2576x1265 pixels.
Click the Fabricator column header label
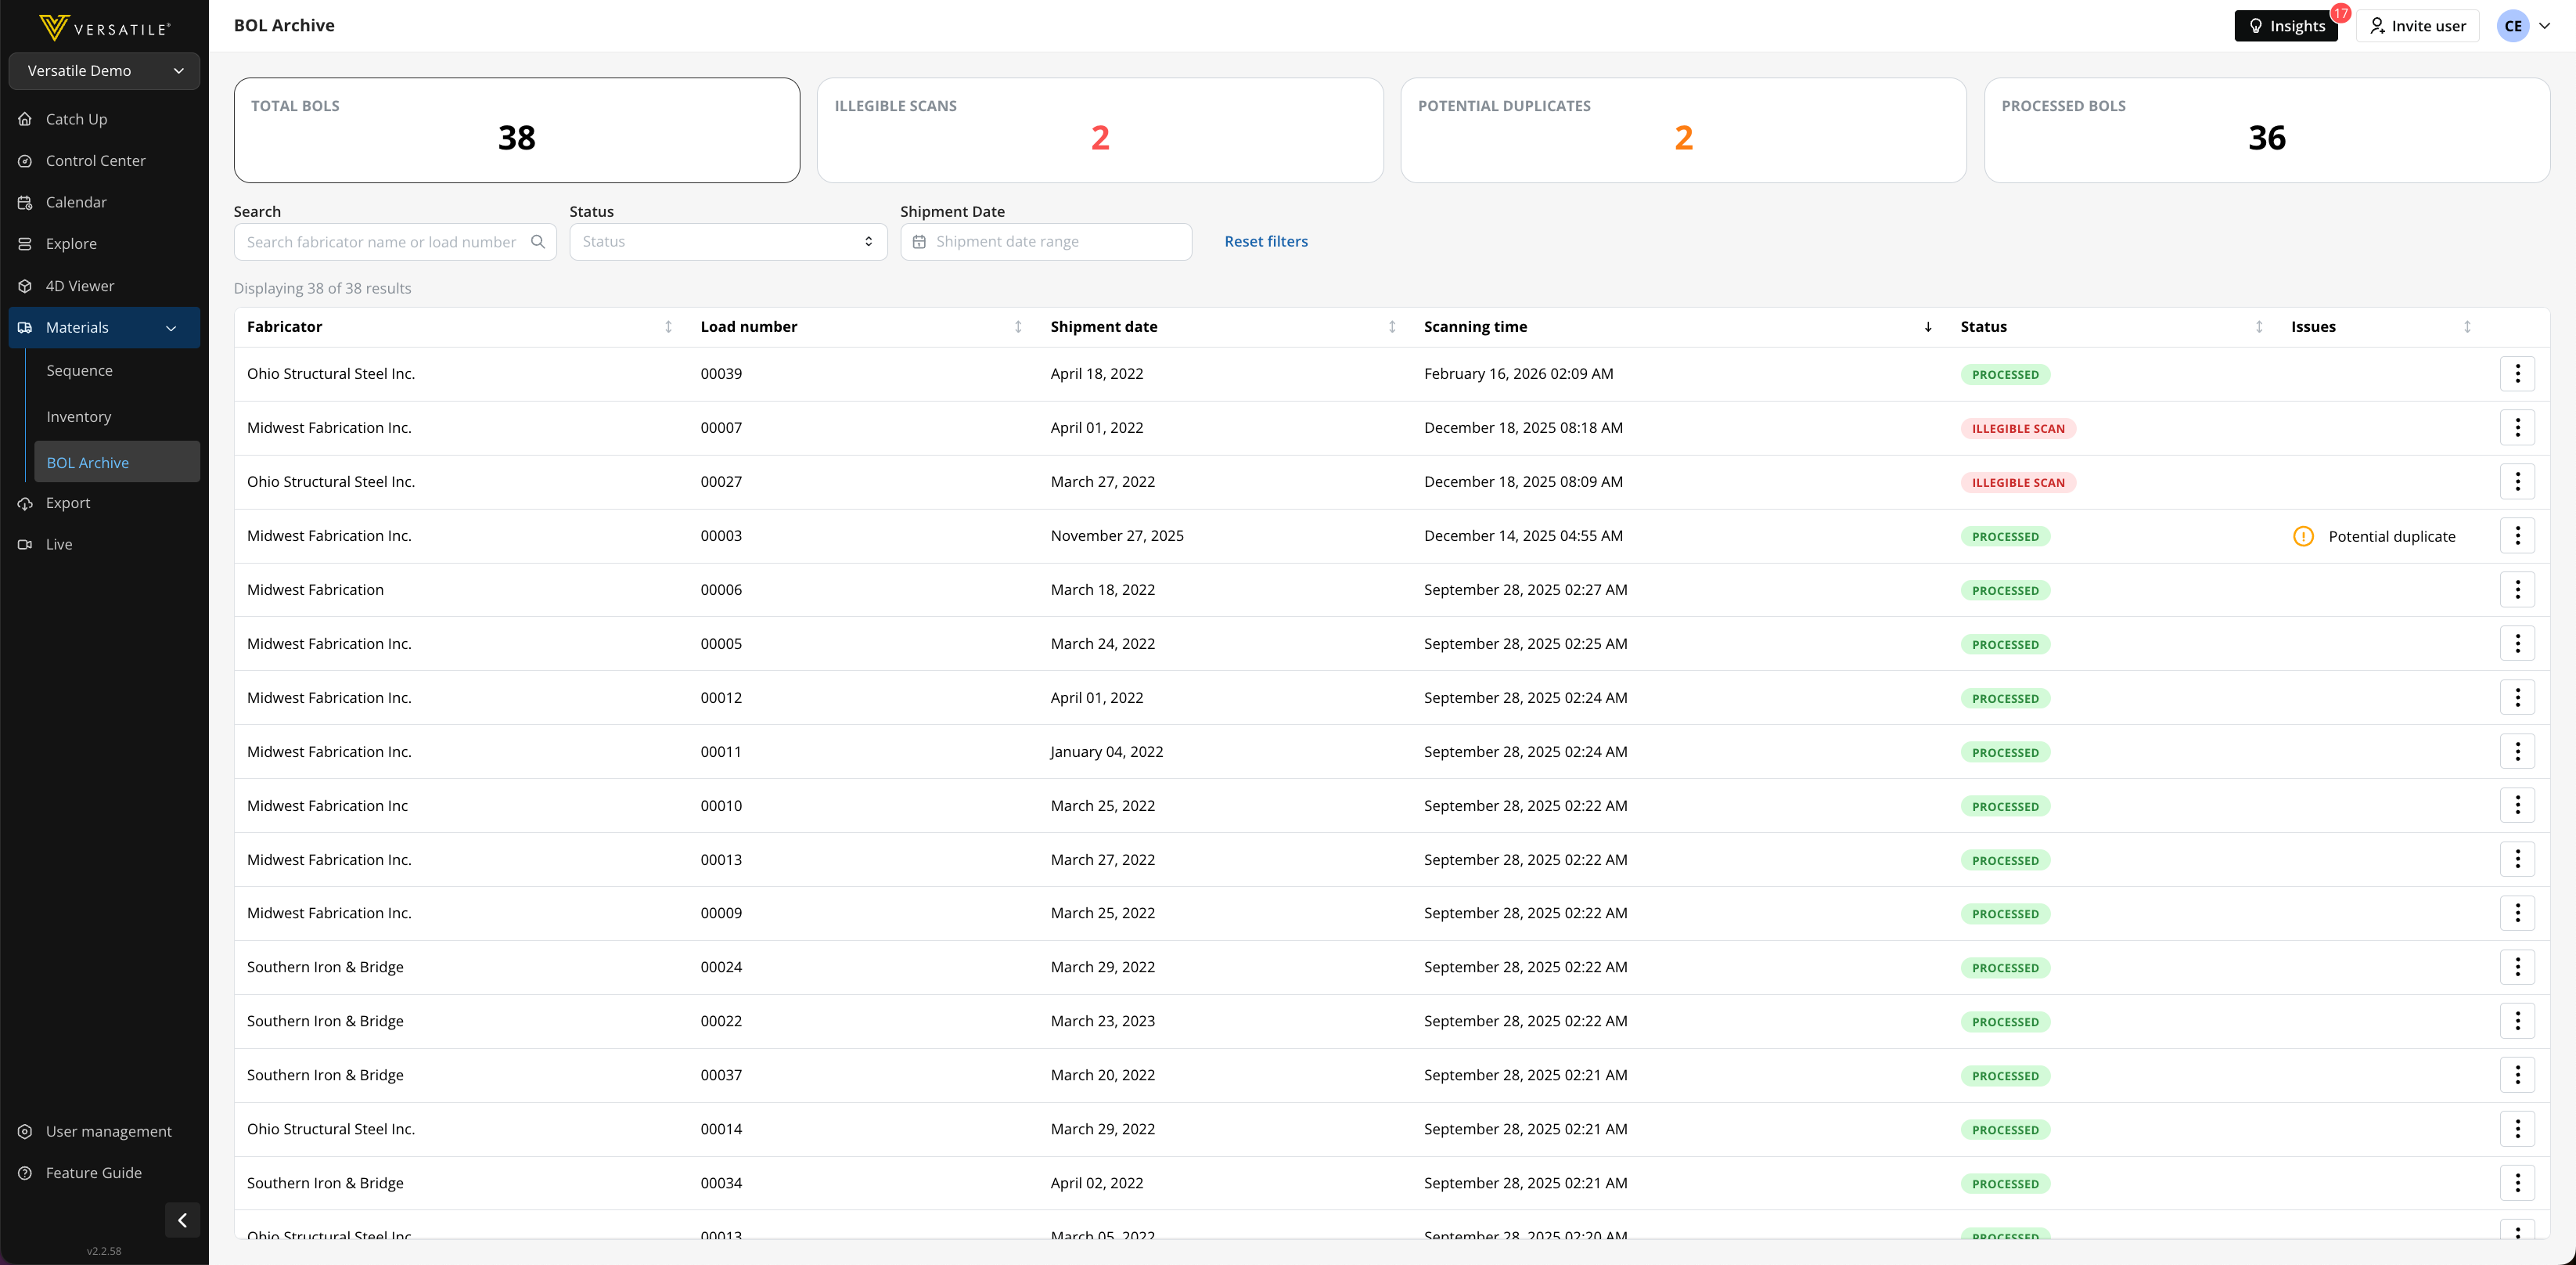284,327
